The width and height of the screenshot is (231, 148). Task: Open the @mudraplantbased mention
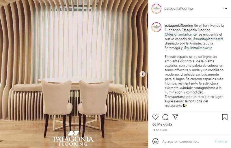tap(208, 39)
